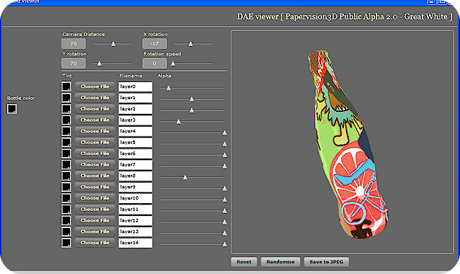460x274 pixels.
Task: Click the Y rotation slider handle
Action: [100, 63]
